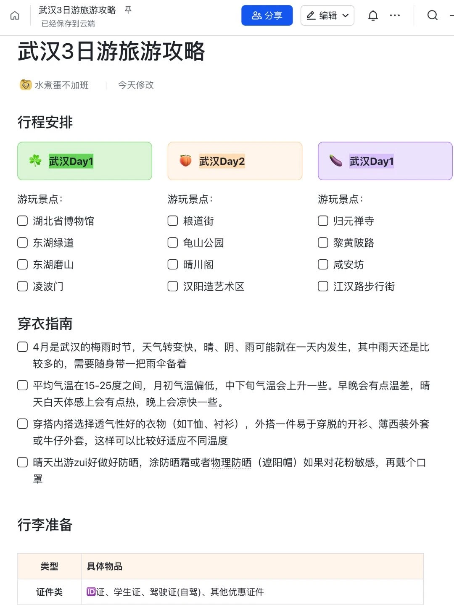The image size is (454, 605).
Task: Open the three-dot more options menu
Action: coord(395,16)
